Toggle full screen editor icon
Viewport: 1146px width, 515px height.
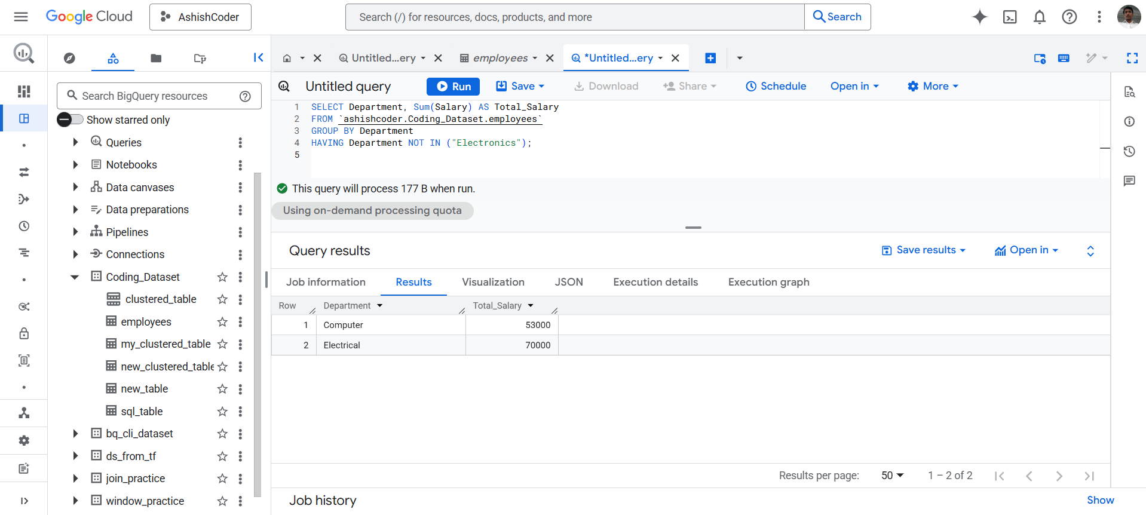[1132, 58]
